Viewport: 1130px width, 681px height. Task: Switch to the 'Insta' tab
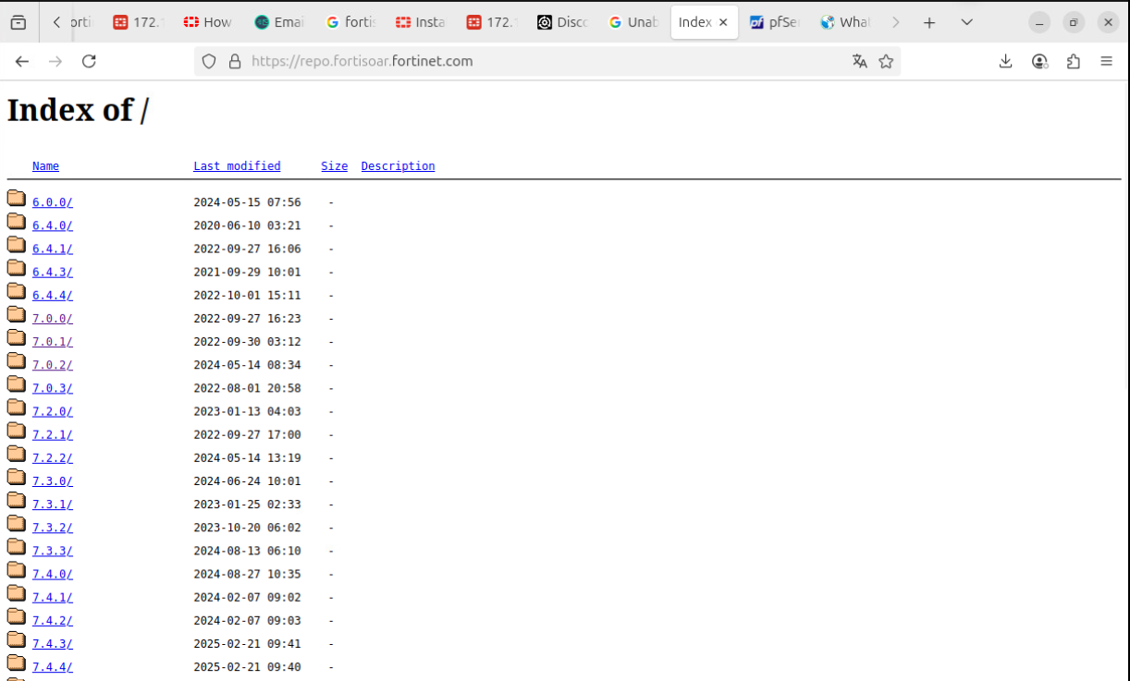pyautogui.click(x=421, y=22)
